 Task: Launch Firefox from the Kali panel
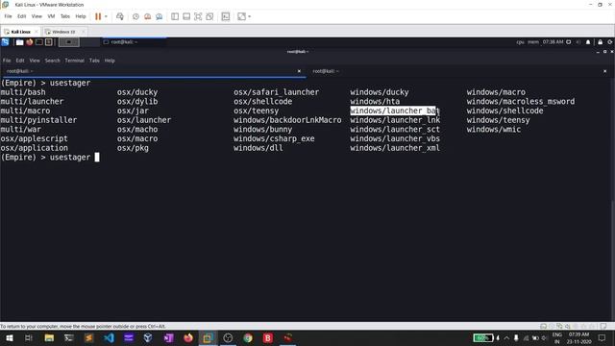[30, 42]
